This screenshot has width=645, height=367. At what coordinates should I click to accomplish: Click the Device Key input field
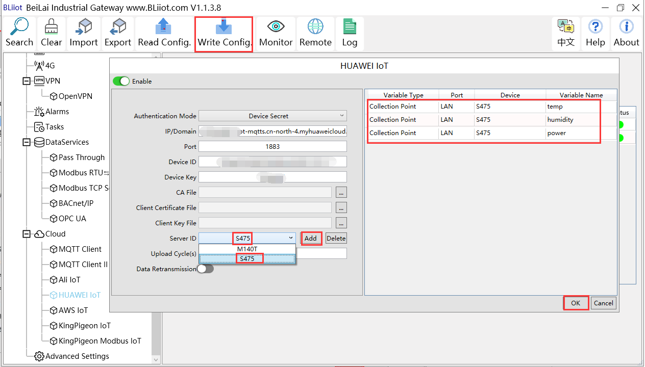272,177
